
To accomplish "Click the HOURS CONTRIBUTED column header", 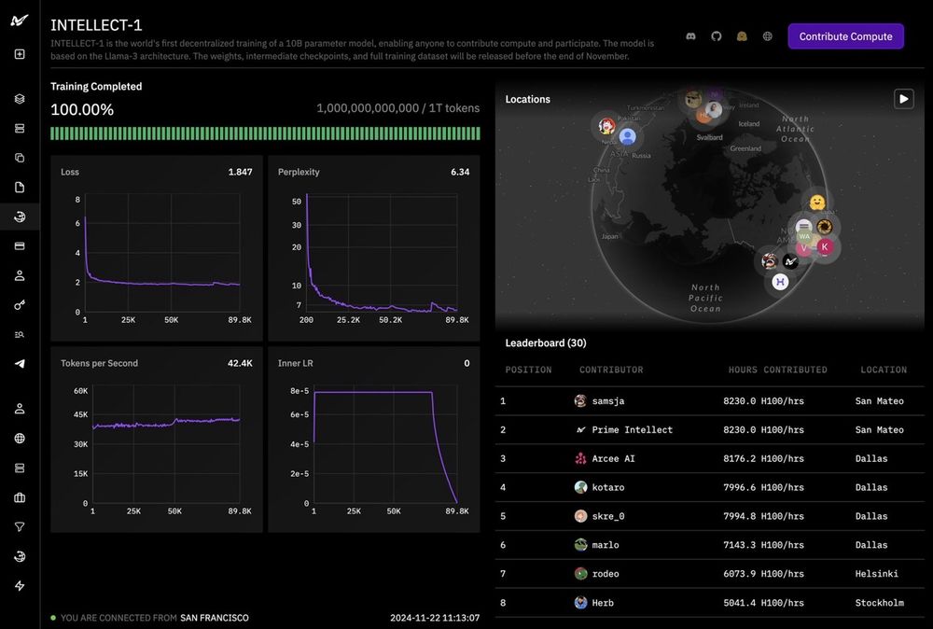I will pyautogui.click(x=778, y=370).
